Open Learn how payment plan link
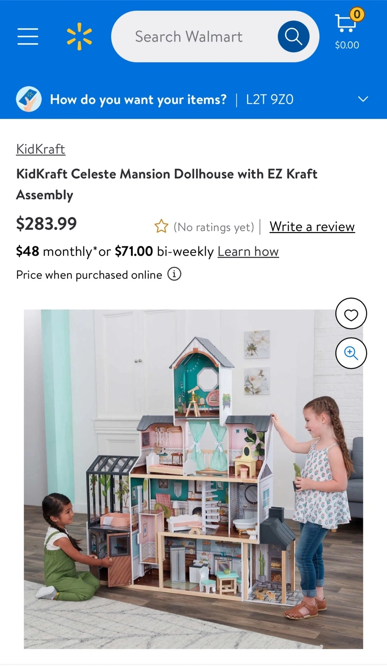This screenshot has height=667, width=387. 248,252
